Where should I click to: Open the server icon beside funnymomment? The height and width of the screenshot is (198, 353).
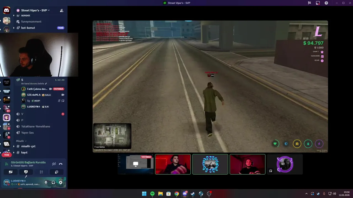pyautogui.click(x=7, y=21)
